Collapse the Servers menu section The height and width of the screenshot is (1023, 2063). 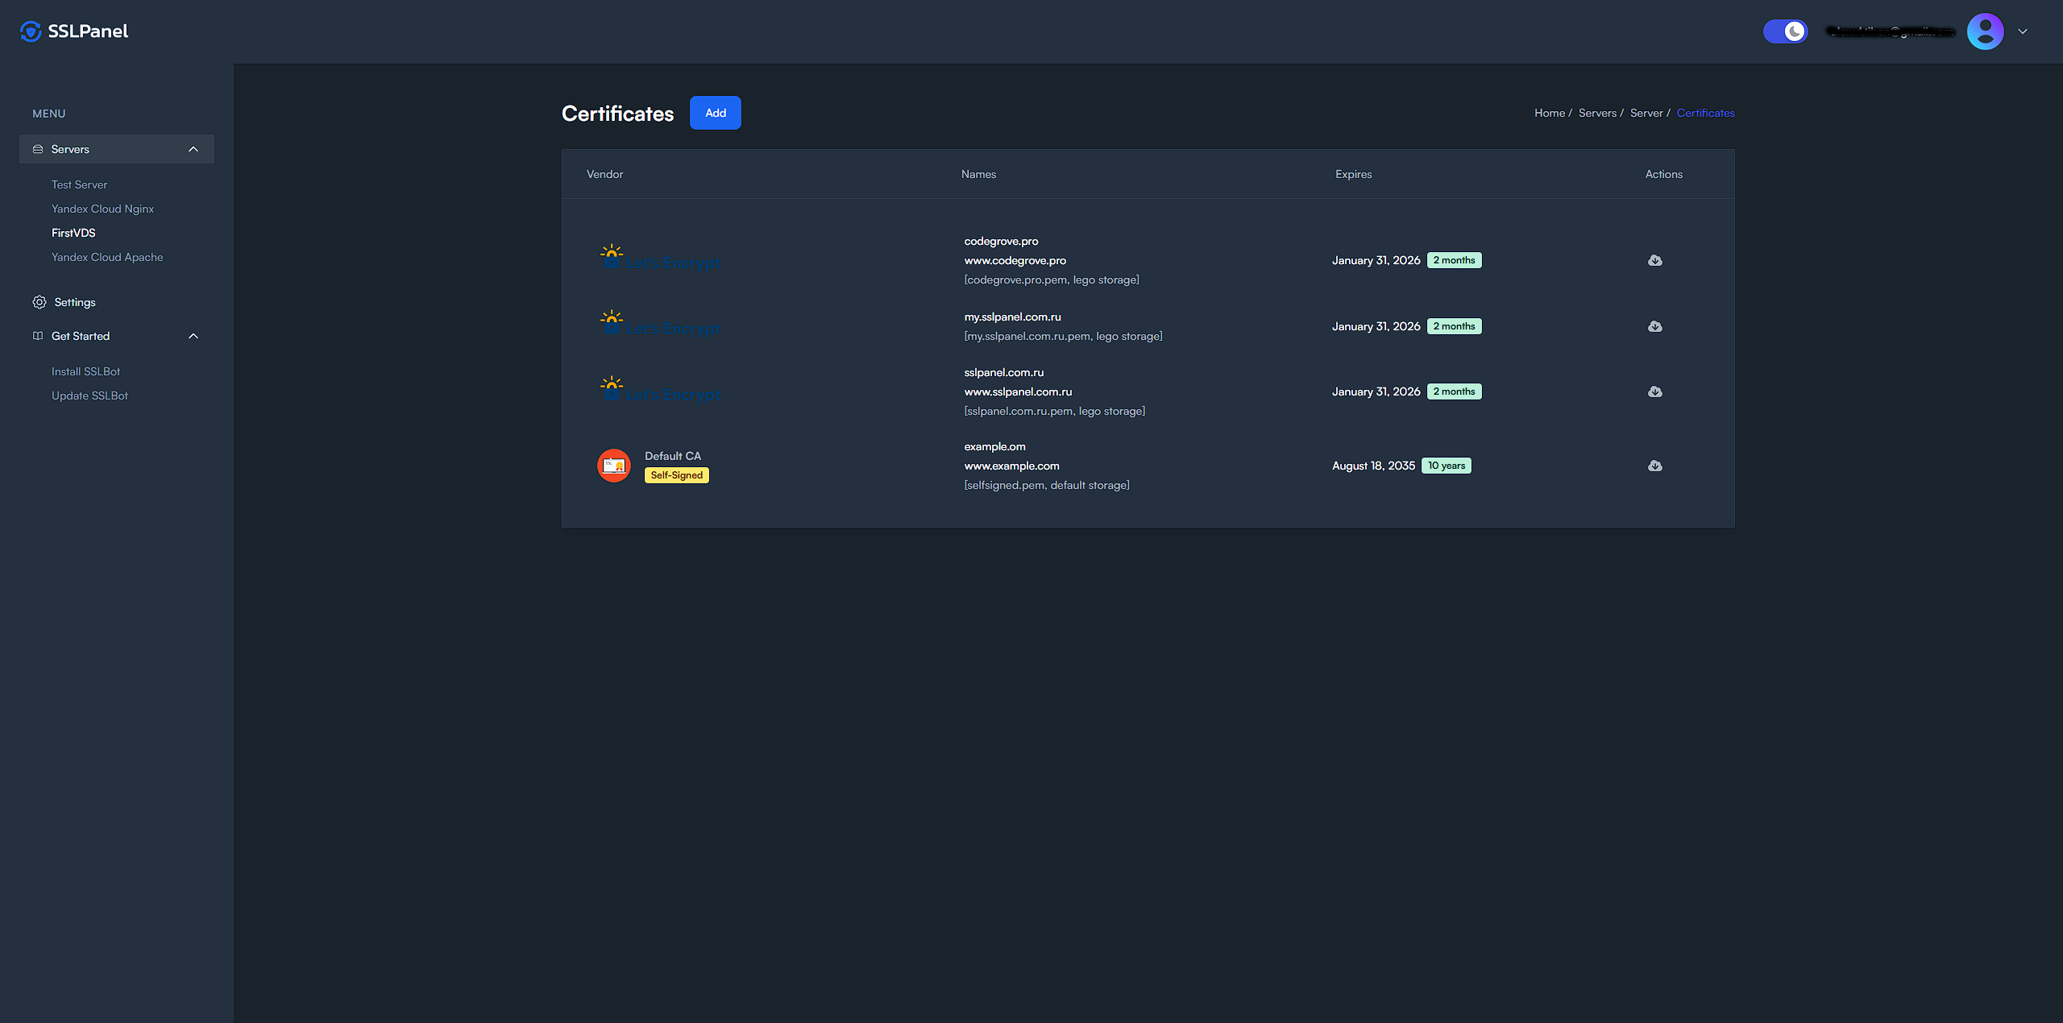click(193, 148)
